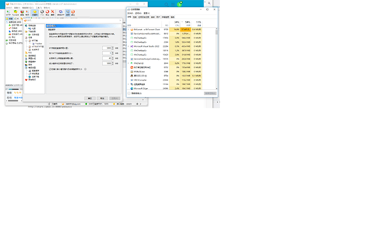
Task: Toggle automatic cache size adjustment checkbox
Action: coord(50,69)
